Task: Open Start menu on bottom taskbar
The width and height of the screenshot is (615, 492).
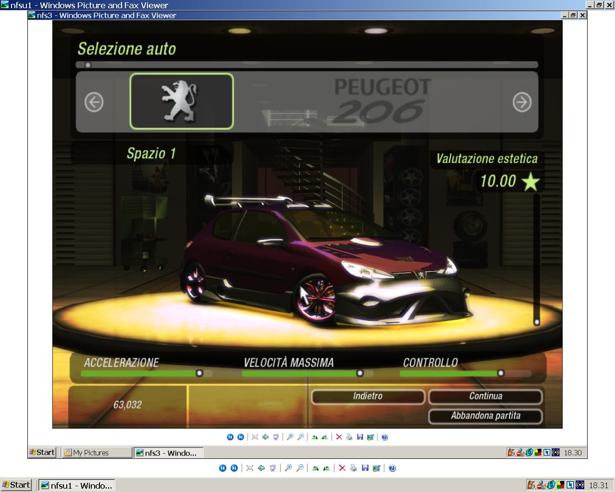Action: pyautogui.click(x=16, y=485)
